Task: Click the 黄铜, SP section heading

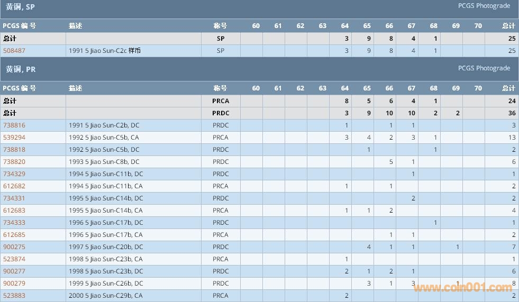Action: point(21,7)
